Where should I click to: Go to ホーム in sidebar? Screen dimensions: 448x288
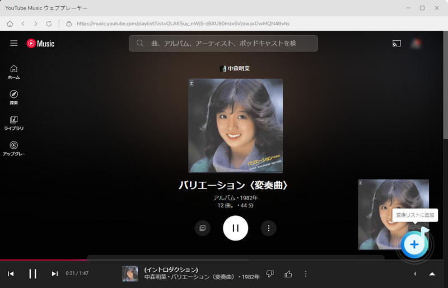(x=13, y=72)
